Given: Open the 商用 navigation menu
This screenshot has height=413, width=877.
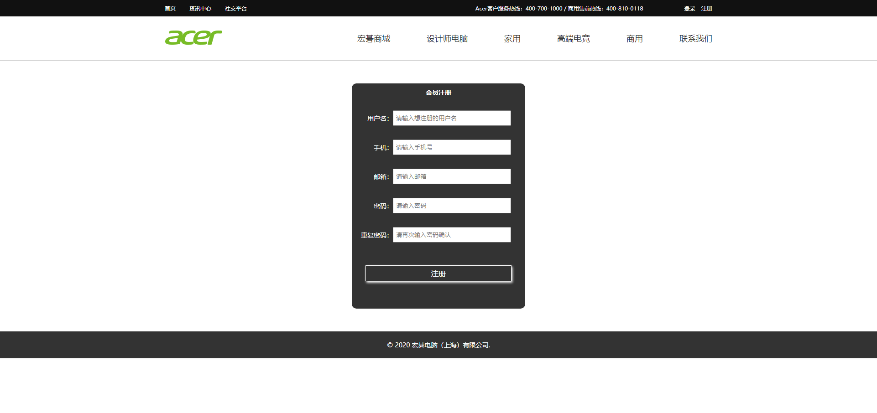Looking at the screenshot, I should pyautogui.click(x=635, y=39).
